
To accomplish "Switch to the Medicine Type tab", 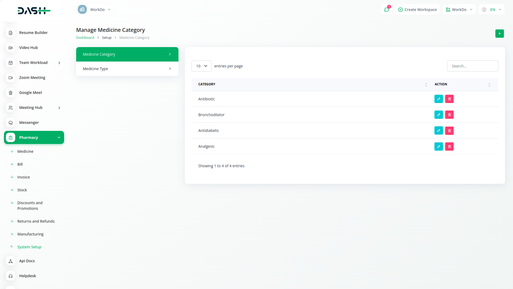I will point(127,69).
